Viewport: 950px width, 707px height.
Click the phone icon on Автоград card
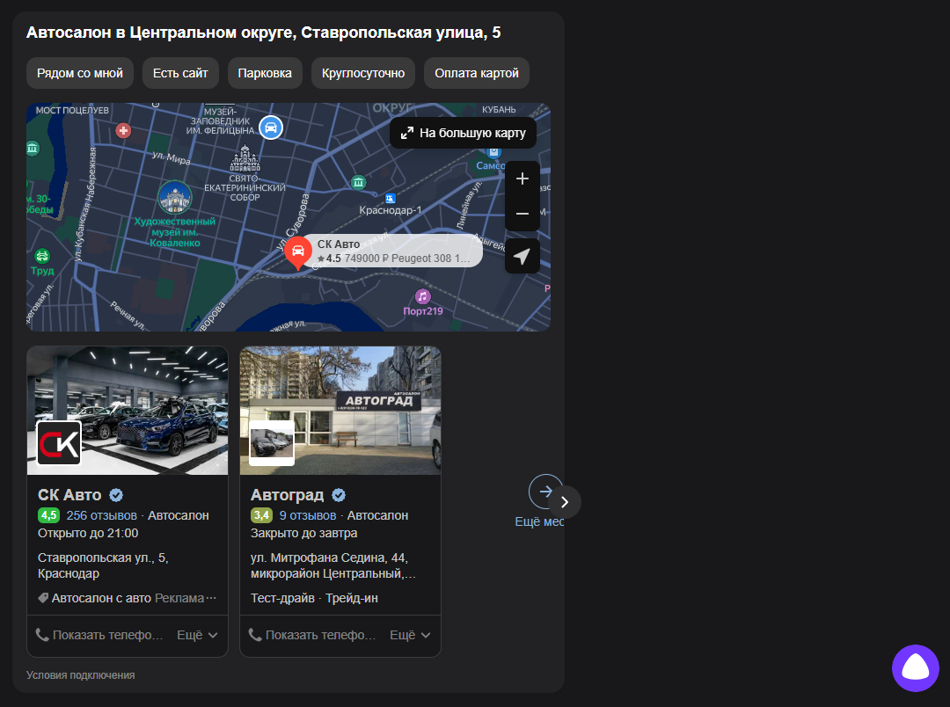pyautogui.click(x=255, y=634)
